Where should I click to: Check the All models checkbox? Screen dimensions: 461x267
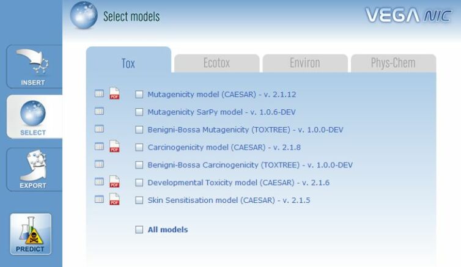coord(139,230)
